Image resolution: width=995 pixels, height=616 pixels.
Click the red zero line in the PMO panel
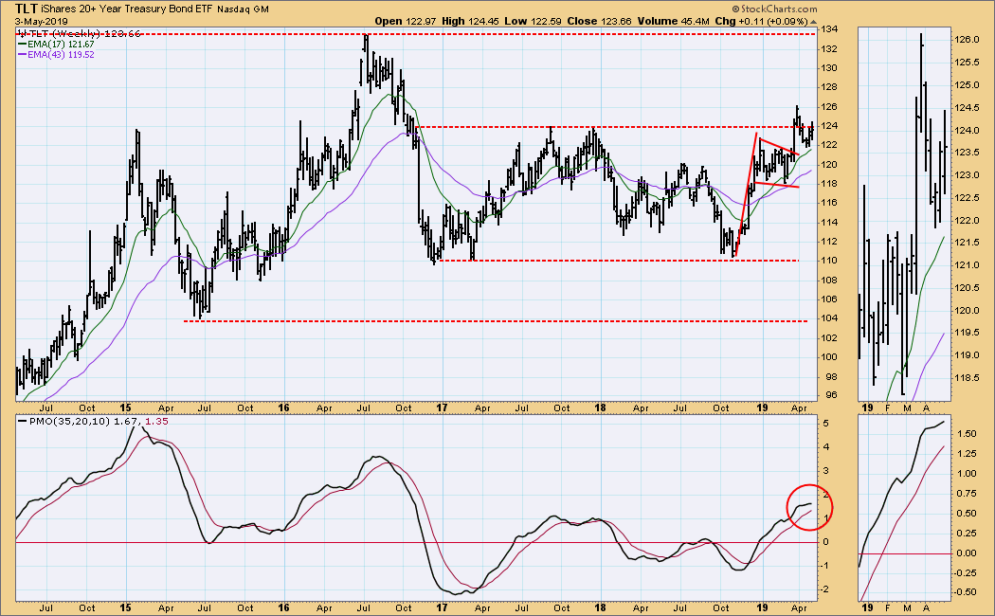[379, 542]
